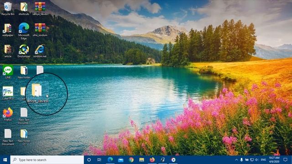Select the wallpaper folder shortcut
The height and width of the screenshot is (164, 292).
8,30
